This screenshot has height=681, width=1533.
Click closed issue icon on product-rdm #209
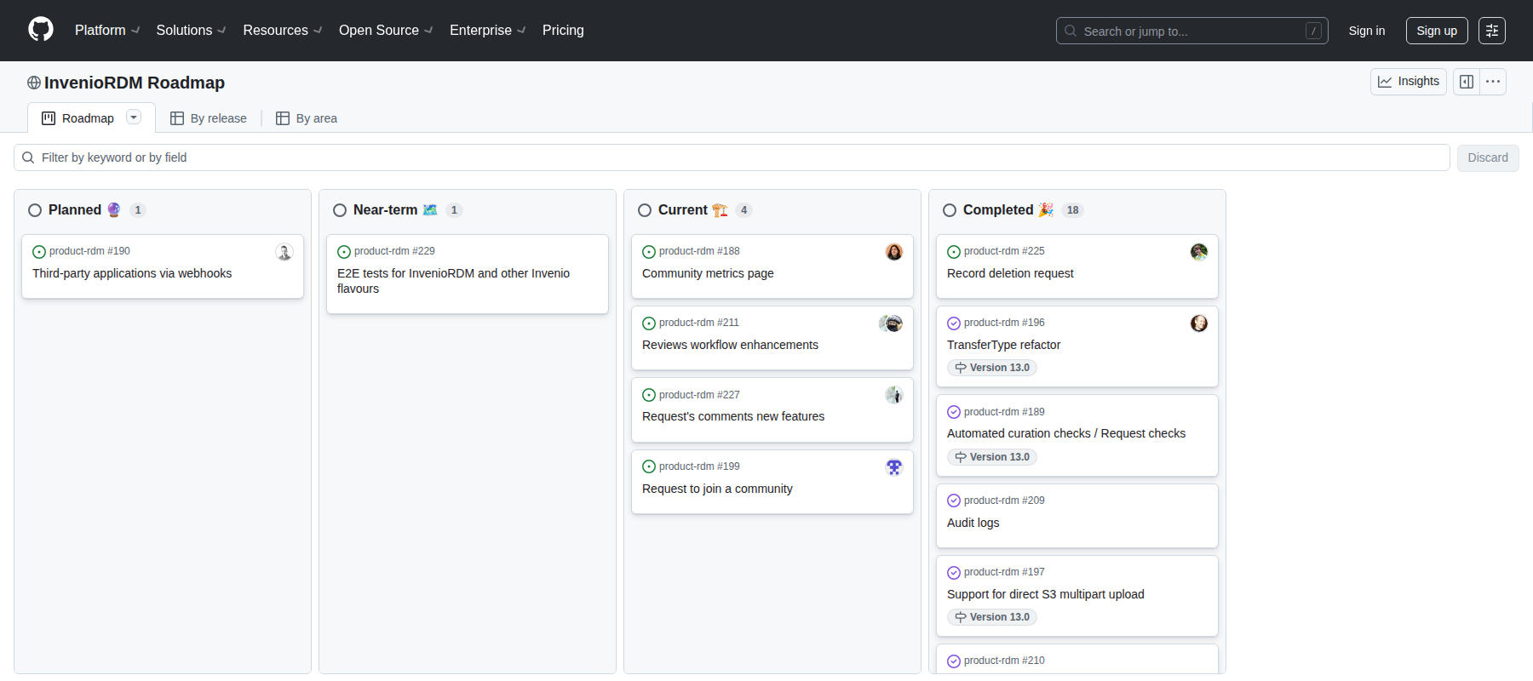(954, 501)
